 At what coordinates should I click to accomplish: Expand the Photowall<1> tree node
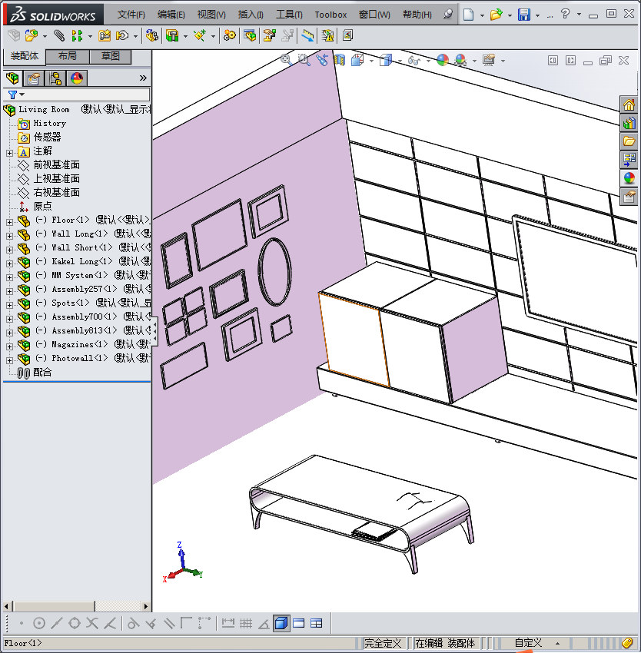(x=9, y=360)
